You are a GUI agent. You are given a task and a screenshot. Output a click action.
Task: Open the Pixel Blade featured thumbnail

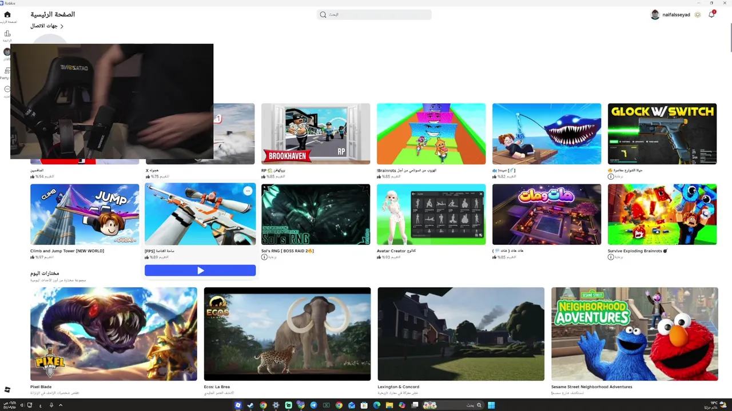pos(114,334)
